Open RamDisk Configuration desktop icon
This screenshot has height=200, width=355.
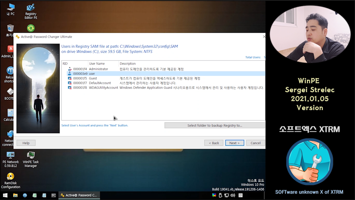pos(10,180)
